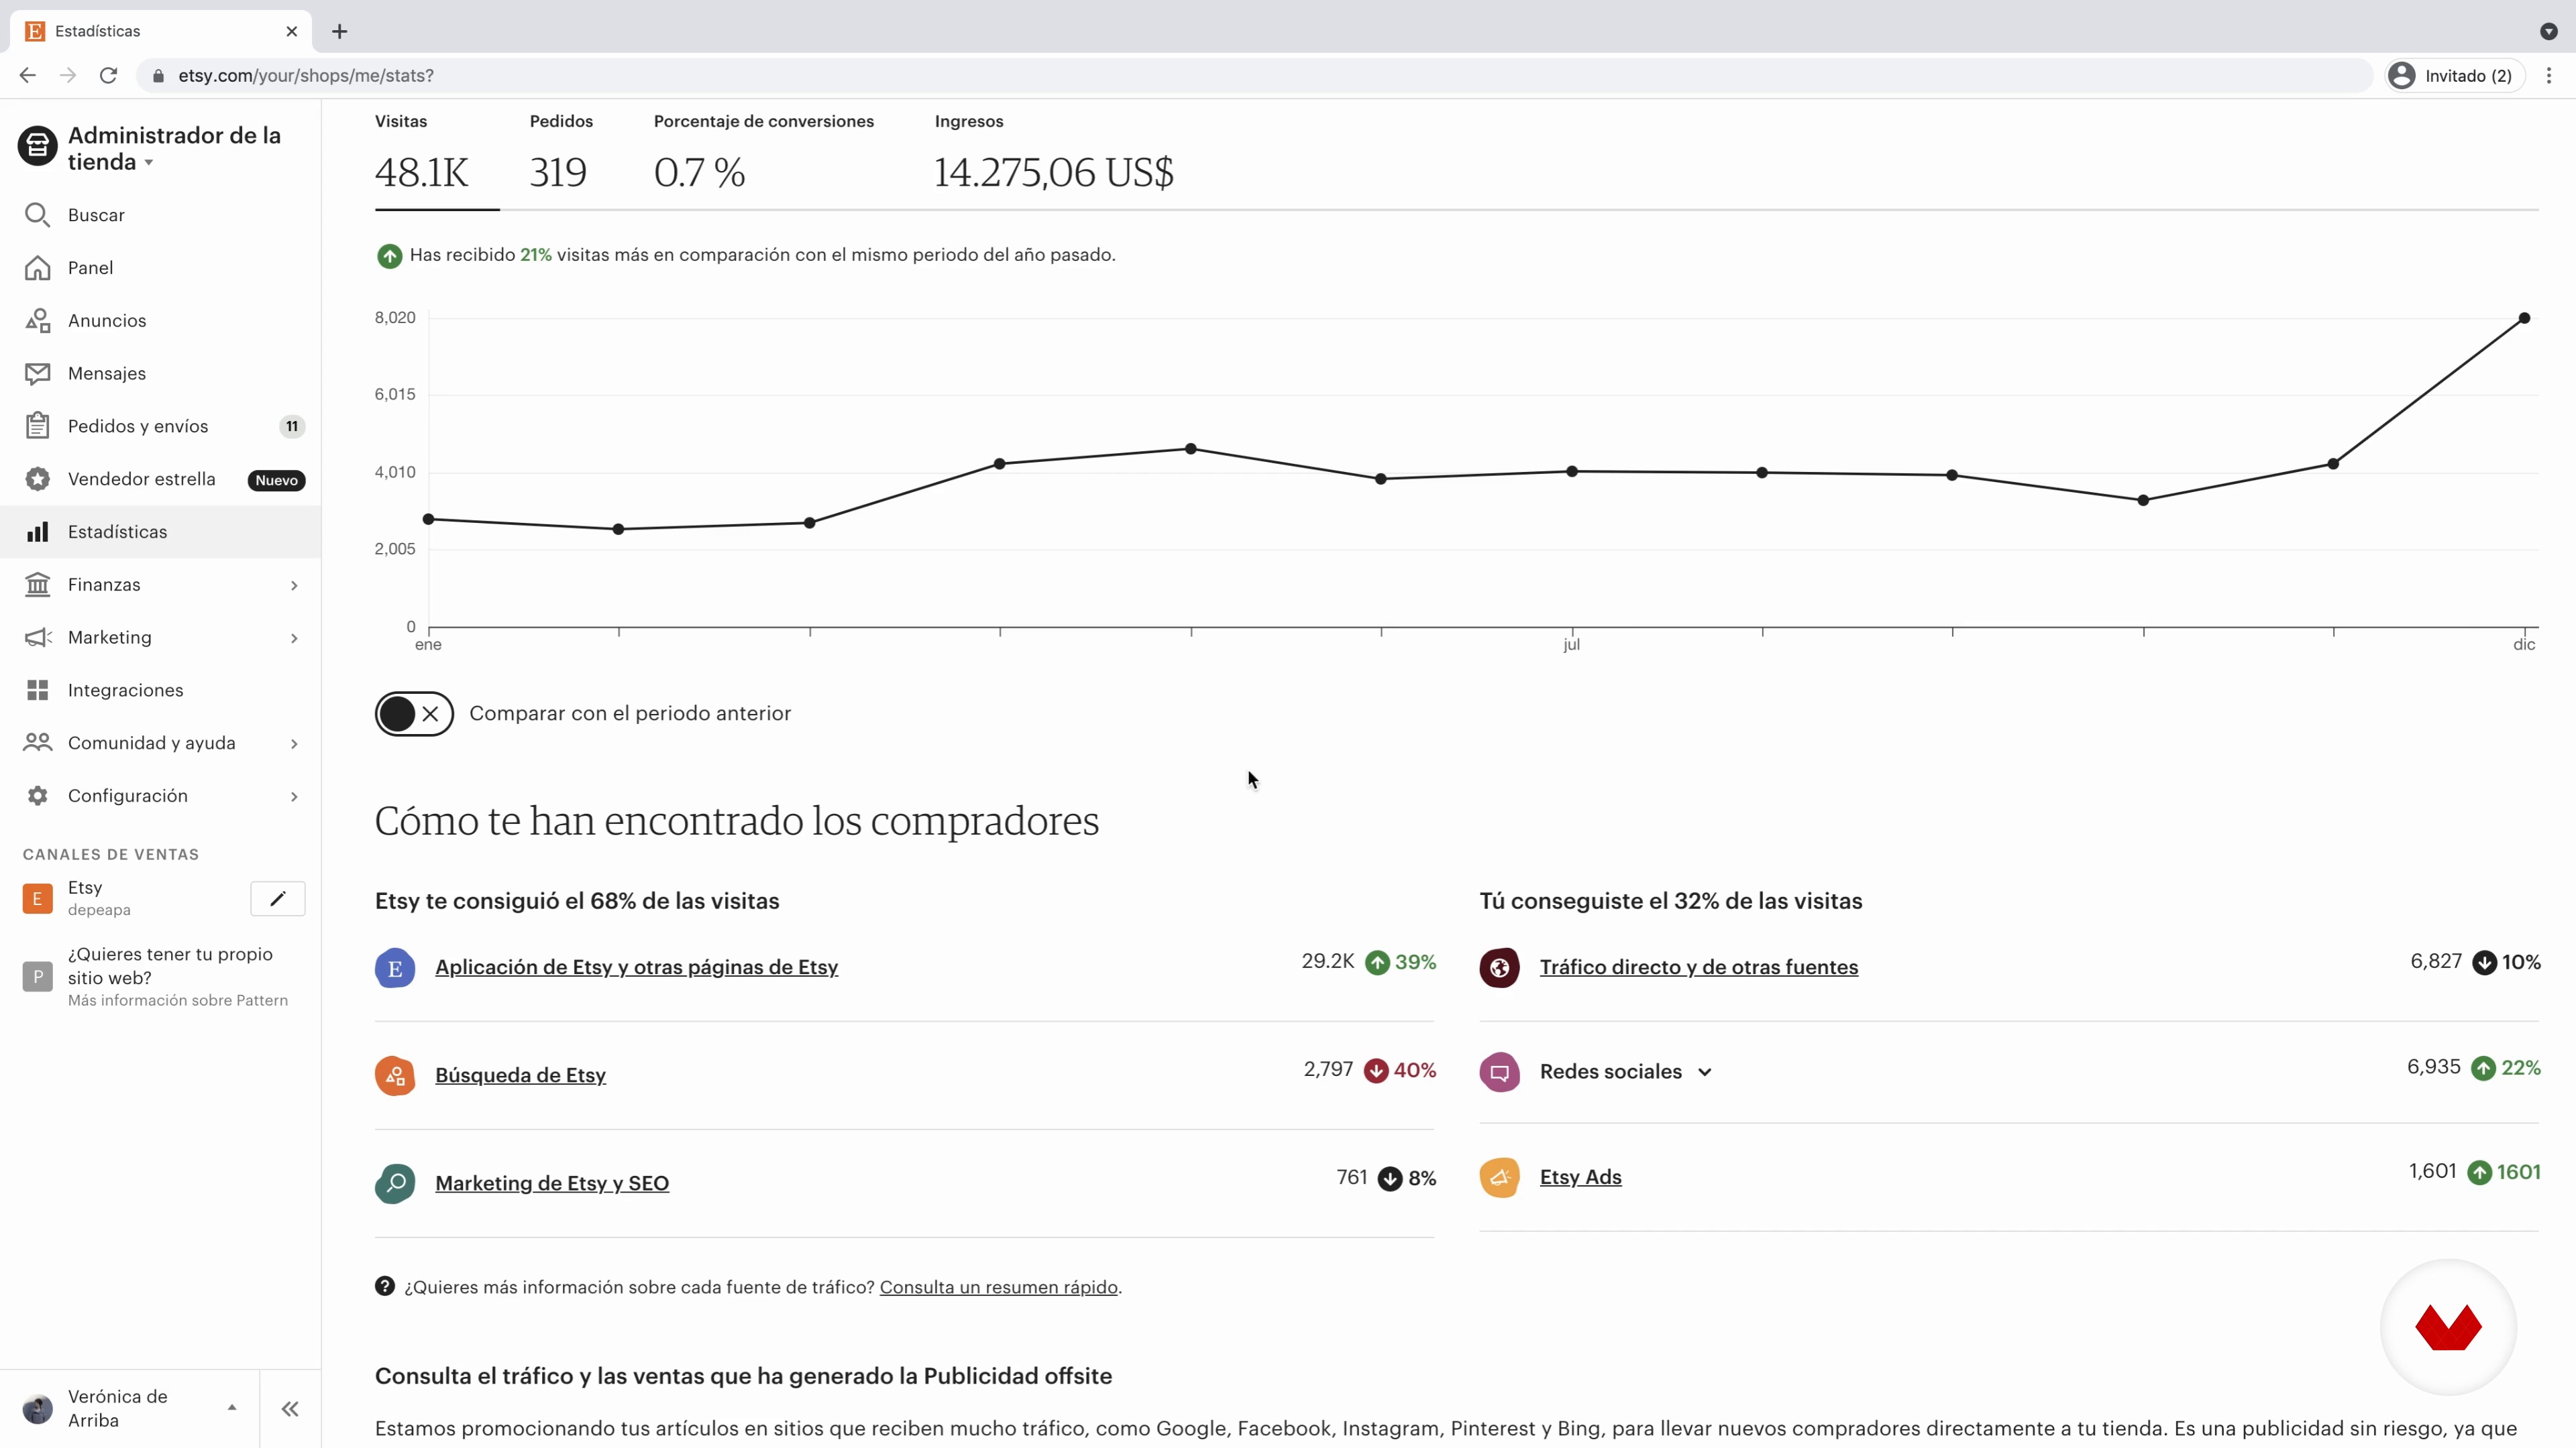Image resolution: width=2576 pixels, height=1448 pixels.
Task: Click the Tráfico directo globe icon
Action: [x=1499, y=967]
